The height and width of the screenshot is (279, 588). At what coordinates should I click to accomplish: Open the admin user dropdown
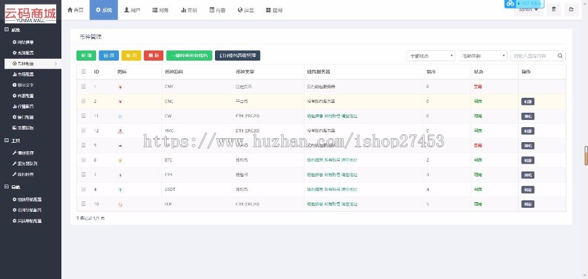click(529, 10)
